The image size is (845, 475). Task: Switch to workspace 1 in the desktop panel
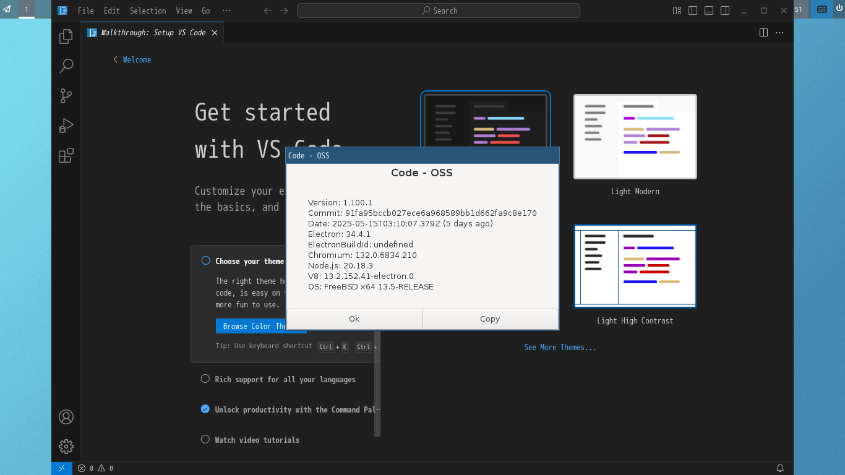pos(27,9)
